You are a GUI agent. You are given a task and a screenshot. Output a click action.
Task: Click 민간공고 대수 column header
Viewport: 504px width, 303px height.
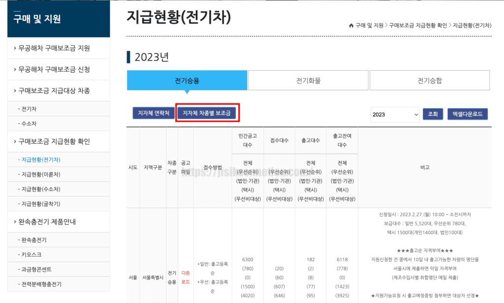click(248, 140)
